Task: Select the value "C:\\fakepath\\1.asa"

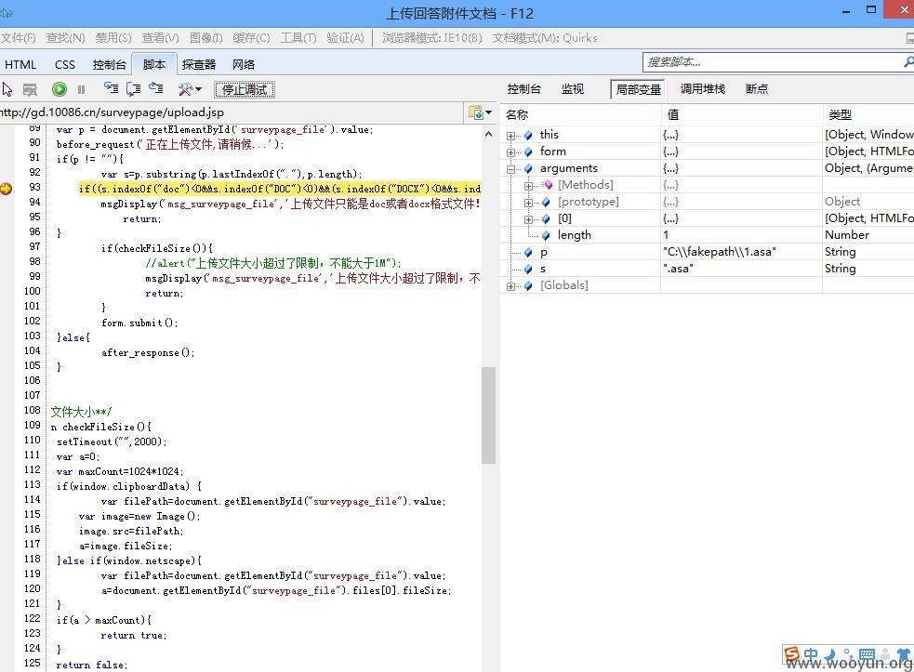Action: tap(720, 252)
